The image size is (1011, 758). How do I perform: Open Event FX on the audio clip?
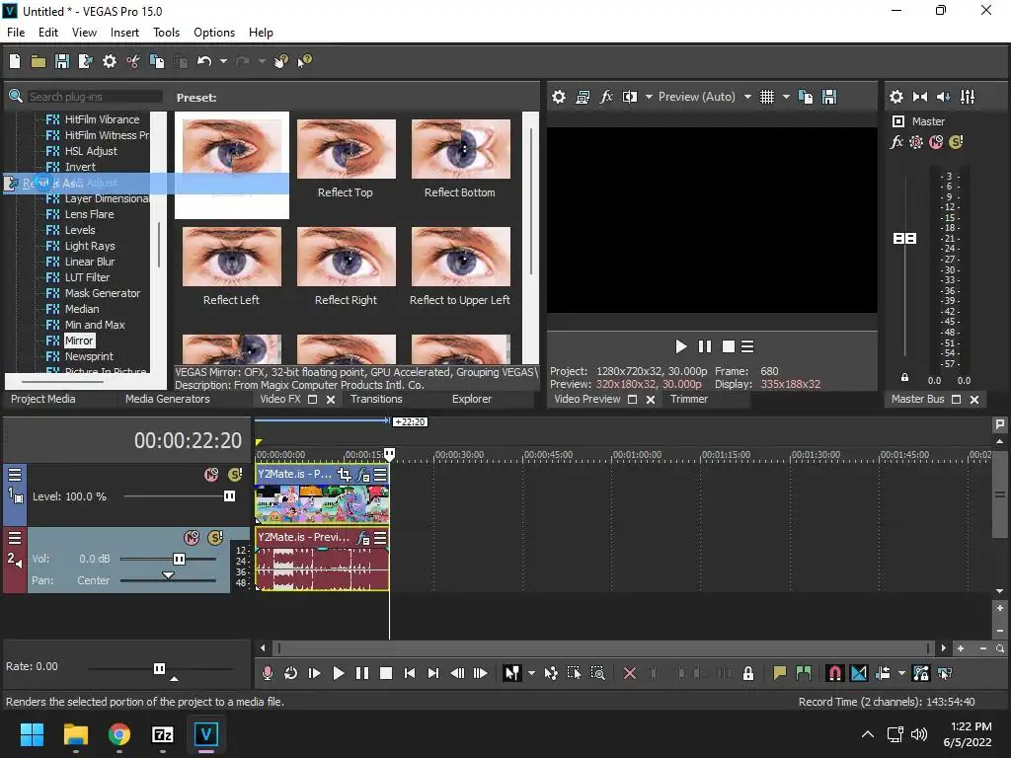click(x=363, y=538)
